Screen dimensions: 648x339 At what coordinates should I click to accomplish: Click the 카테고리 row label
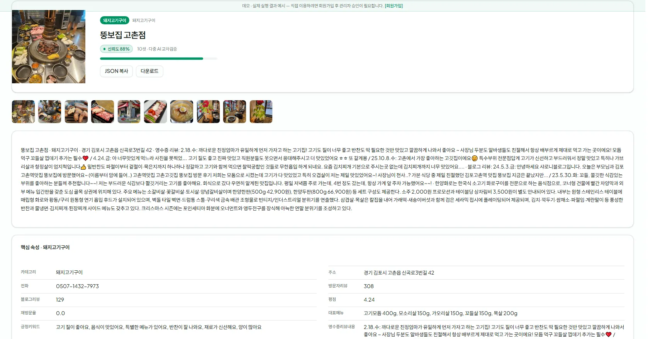28,272
